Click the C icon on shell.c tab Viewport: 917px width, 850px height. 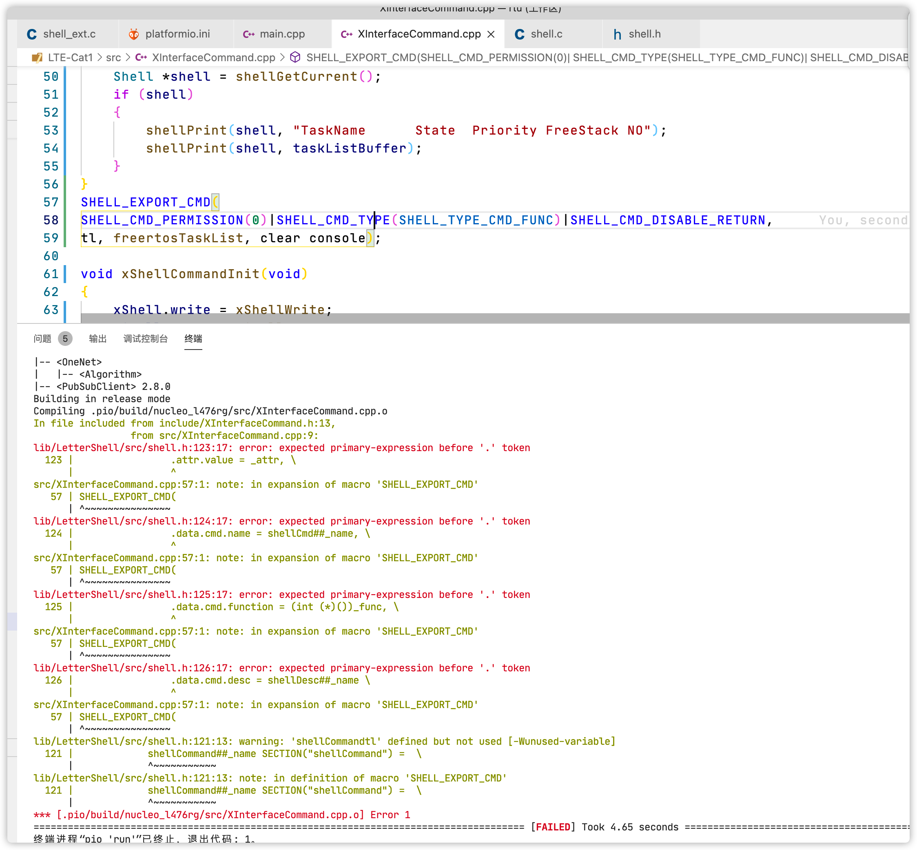point(519,33)
